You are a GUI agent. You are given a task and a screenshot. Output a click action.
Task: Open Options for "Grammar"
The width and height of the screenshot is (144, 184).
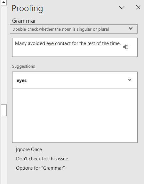[40, 168]
